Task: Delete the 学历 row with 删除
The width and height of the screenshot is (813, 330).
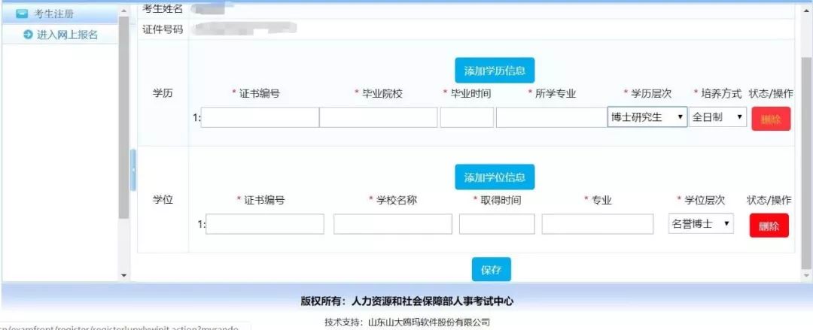Action: coord(771,119)
